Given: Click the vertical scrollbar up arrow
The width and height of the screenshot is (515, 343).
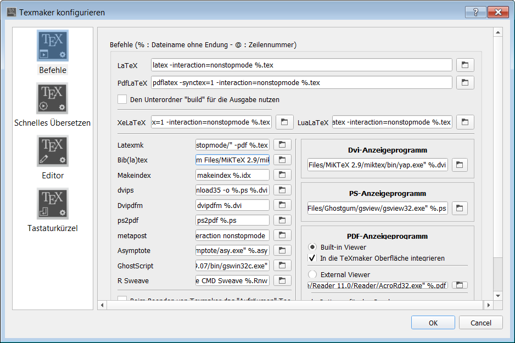Looking at the screenshot, I should (498, 32).
